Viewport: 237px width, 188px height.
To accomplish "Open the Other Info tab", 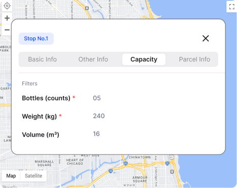I will (x=93, y=59).
